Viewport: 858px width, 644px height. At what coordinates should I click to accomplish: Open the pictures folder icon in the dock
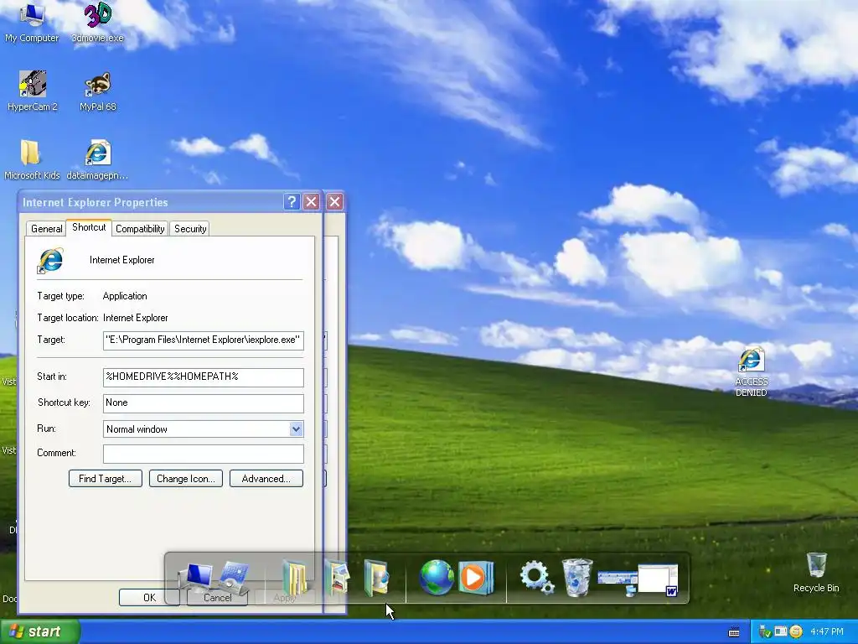(337, 578)
